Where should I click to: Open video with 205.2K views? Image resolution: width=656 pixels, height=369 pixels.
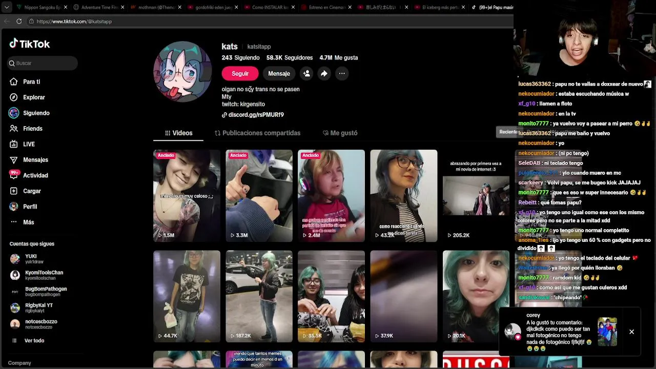coord(476,195)
